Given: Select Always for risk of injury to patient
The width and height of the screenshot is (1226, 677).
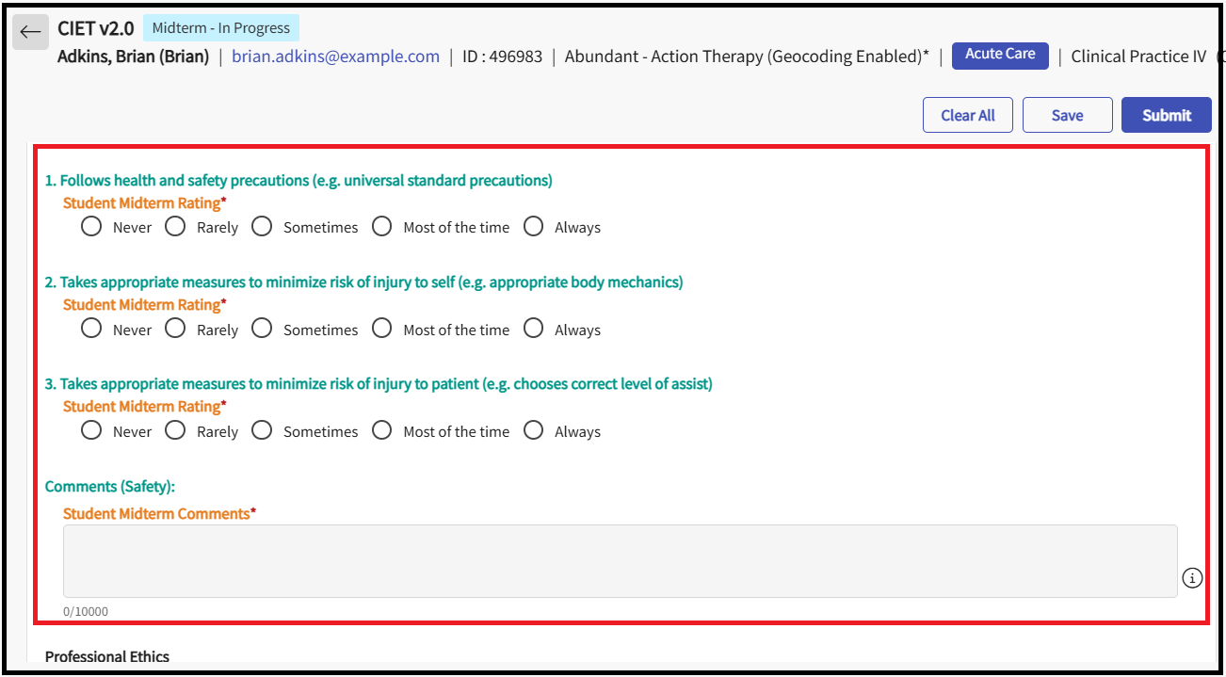Looking at the screenshot, I should [x=534, y=430].
